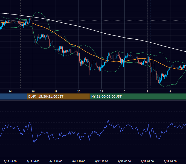Click the 9/12 18:00 date label
Screen dimensions: 186x164
click(56, 161)
